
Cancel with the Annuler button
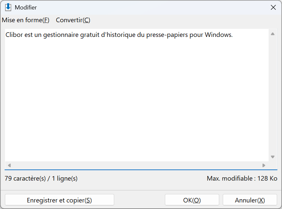coord(250,200)
